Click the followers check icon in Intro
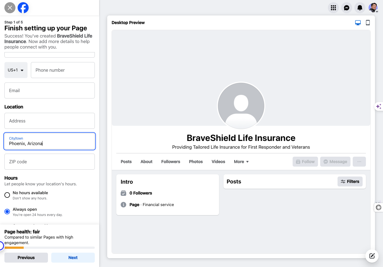The image size is (383, 267). point(123,193)
